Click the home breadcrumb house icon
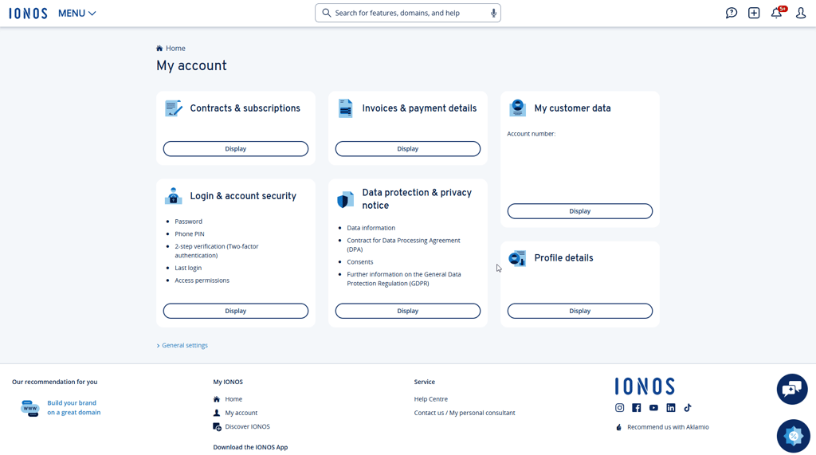 [159, 49]
